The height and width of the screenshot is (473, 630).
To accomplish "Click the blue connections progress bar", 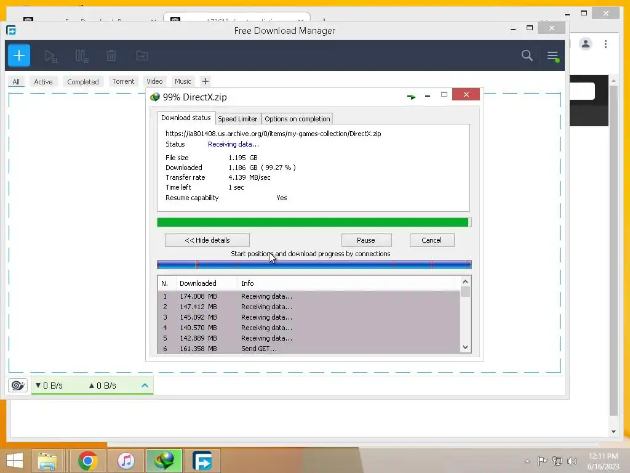I will click(x=314, y=264).
